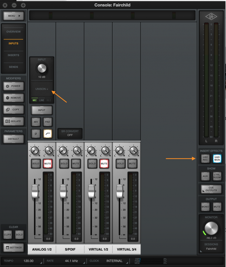
Task: Unmute the ANALOG 1/2 channel
Action: [x=48, y=164]
